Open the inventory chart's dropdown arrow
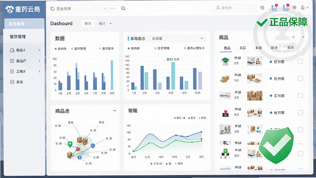This screenshot has width=316, height=178. pyautogui.click(x=202, y=38)
